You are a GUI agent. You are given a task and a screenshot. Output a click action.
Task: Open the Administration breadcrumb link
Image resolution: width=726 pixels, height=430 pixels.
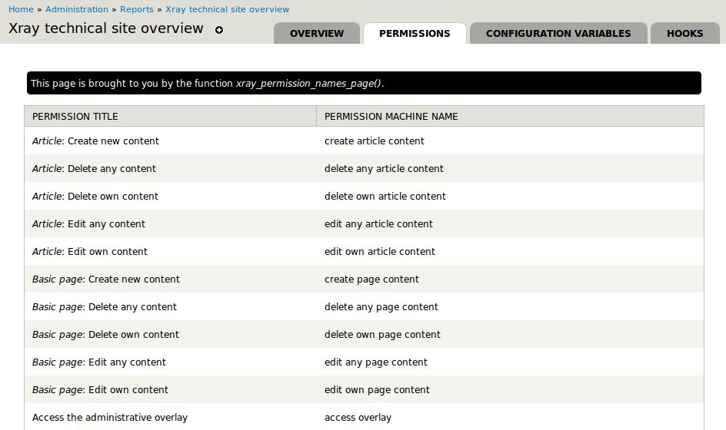(x=77, y=9)
